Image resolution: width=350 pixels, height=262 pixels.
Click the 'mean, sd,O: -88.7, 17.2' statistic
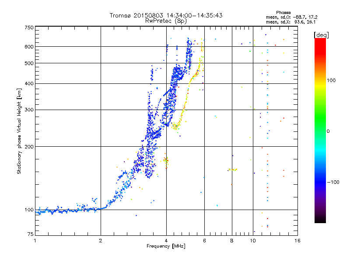[291, 17]
